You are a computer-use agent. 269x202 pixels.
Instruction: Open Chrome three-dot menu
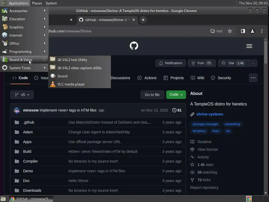[x=262, y=31]
